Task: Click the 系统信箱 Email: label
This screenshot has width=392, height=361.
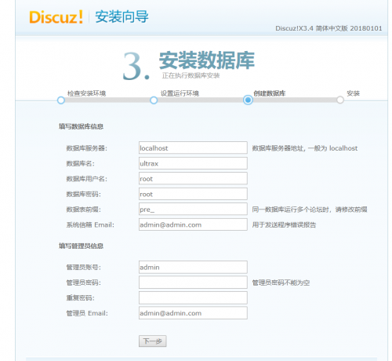Action: tap(90, 224)
